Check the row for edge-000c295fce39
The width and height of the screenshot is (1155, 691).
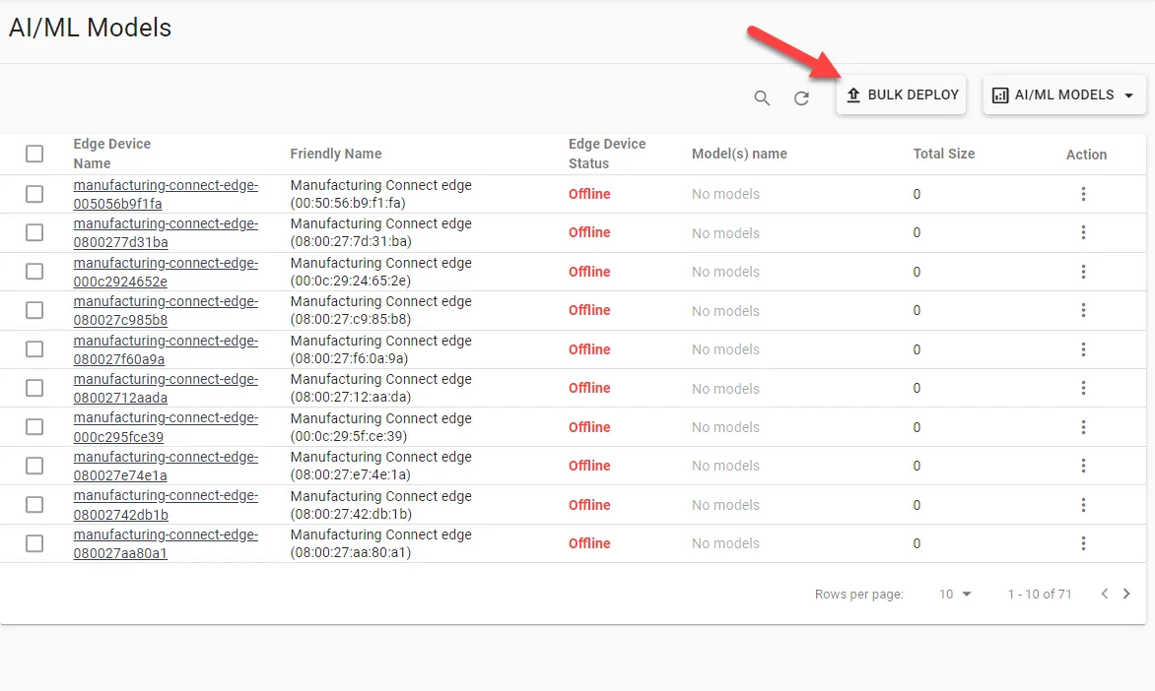tap(34, 427)
